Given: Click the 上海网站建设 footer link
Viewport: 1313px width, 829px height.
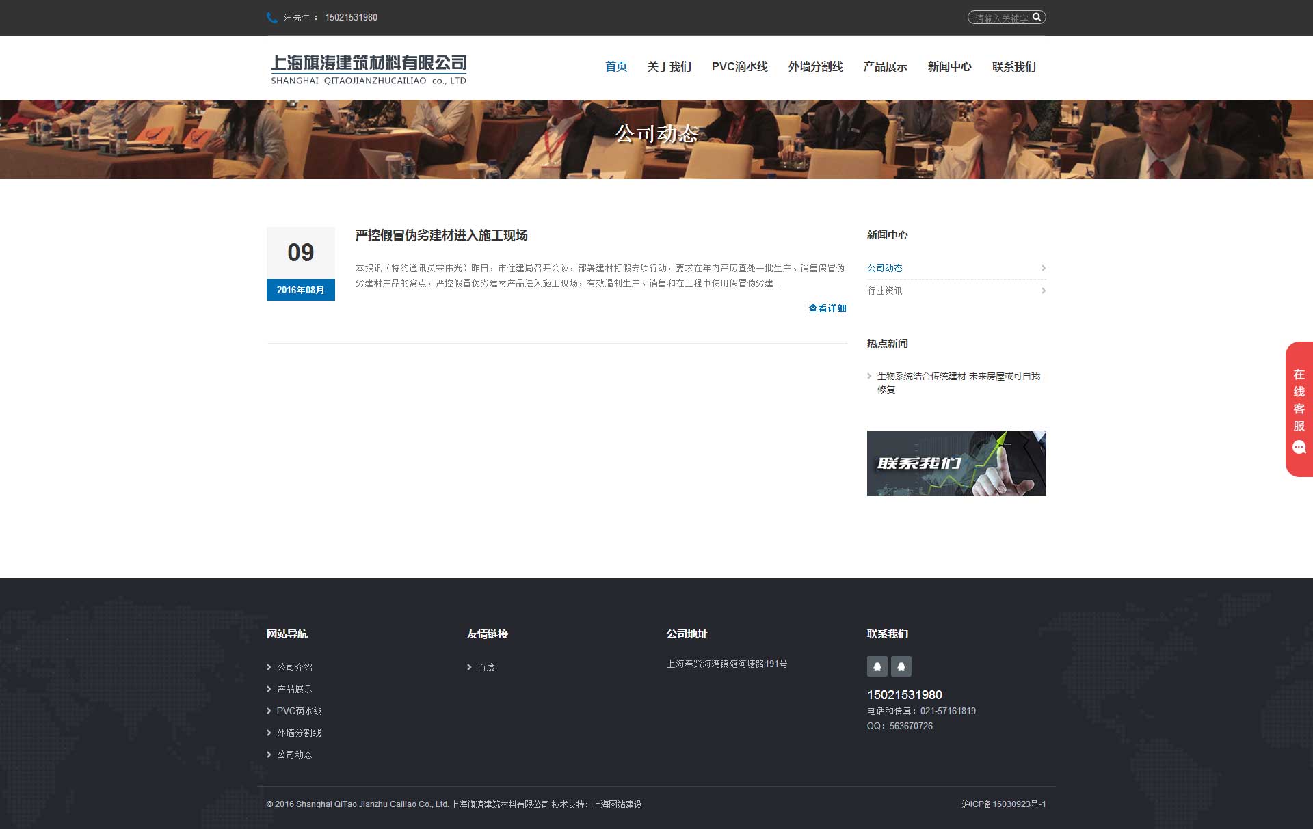Looking at the screenshot, I should pyautogui.click(x=617, y=804).
